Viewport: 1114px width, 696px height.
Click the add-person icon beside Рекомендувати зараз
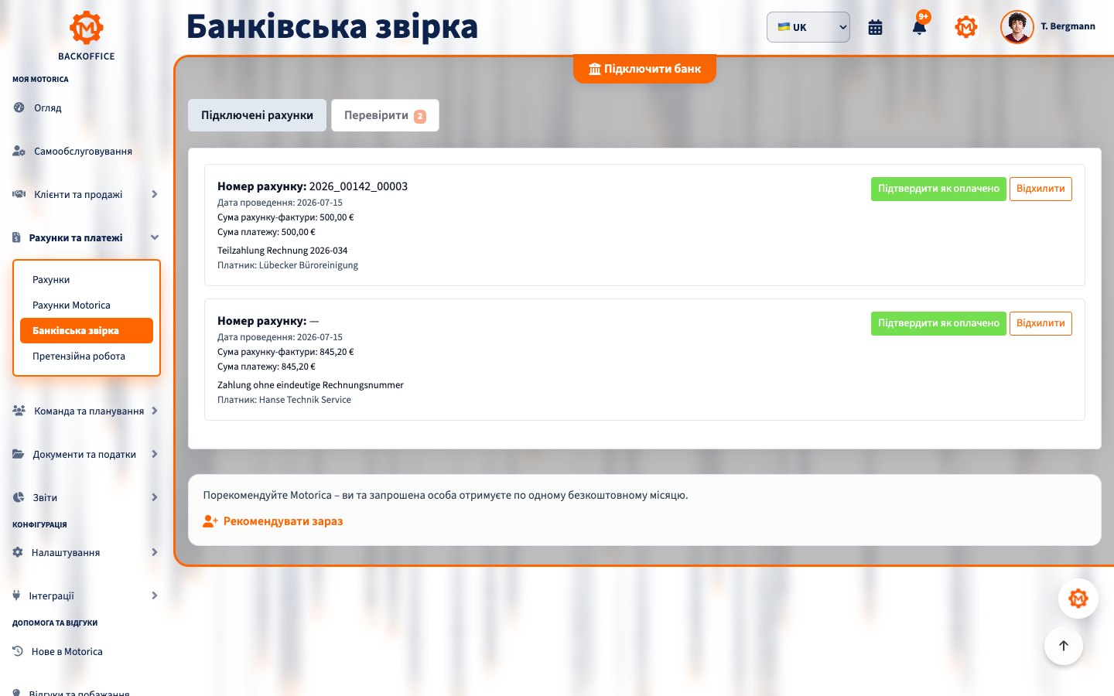pos(210,521)
